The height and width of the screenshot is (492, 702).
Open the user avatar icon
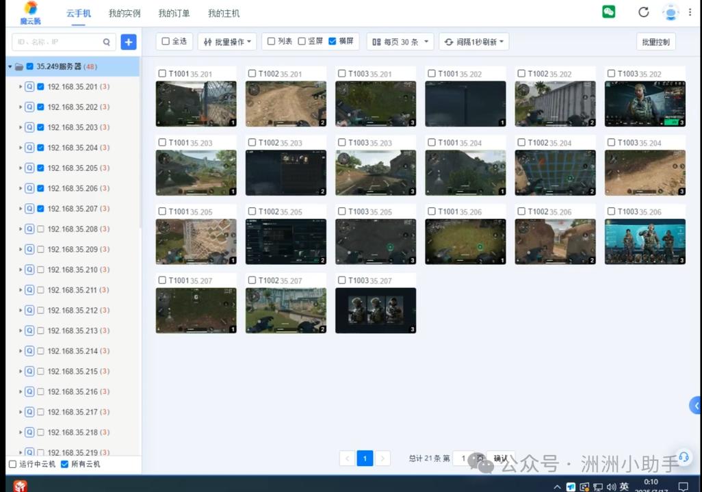click(671, 12)
